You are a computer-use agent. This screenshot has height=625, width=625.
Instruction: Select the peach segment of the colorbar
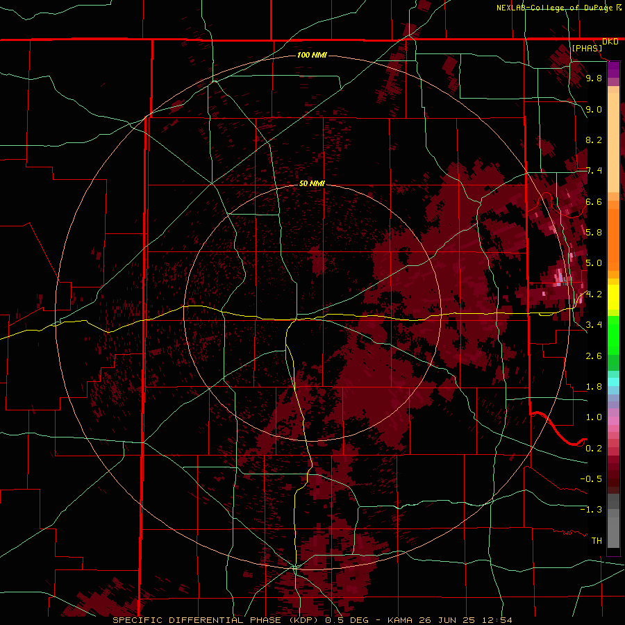tap(613, 140)
